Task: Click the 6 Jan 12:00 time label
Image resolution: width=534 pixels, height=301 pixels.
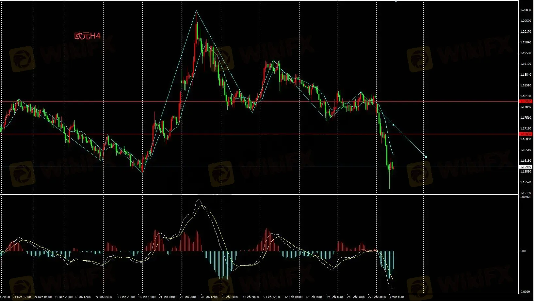Action: point(83,297)
